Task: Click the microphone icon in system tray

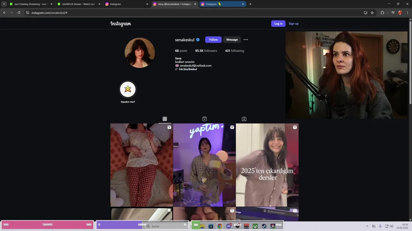Action: (380, 226)
